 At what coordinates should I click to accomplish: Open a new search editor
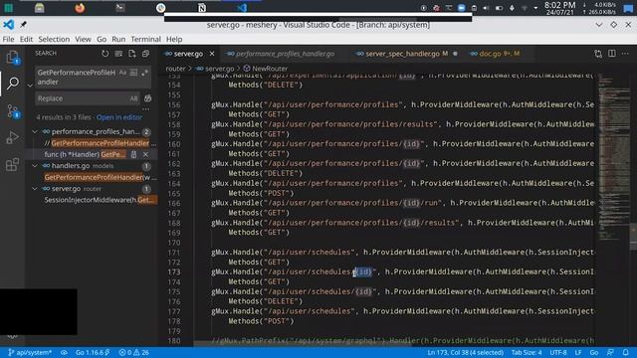pos(132,54)
